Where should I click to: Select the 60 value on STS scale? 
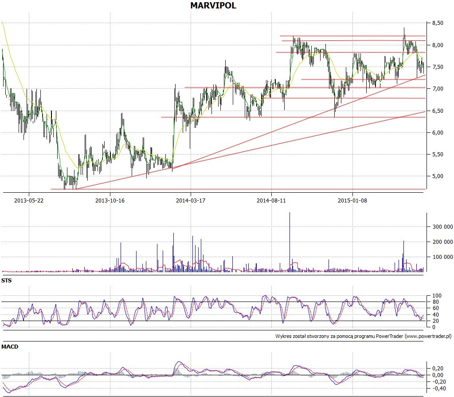tap(435, 308)
